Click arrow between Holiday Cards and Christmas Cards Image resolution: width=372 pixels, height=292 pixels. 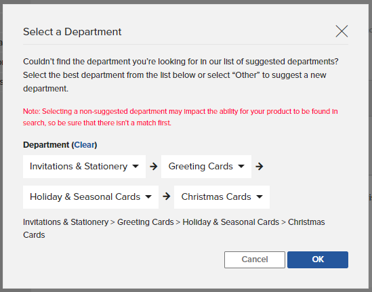pyautogui.click(x=166, y=196)
